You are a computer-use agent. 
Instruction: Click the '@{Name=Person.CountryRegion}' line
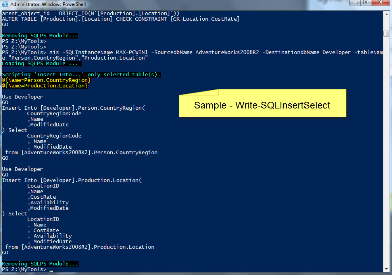coord(46,80)
